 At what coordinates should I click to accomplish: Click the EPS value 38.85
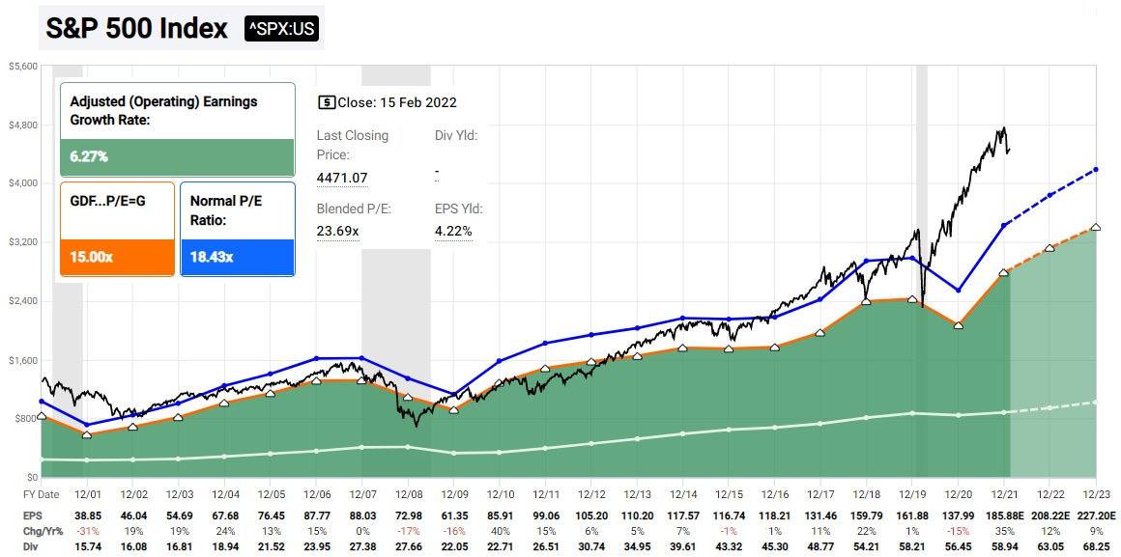tap(87, 514)
